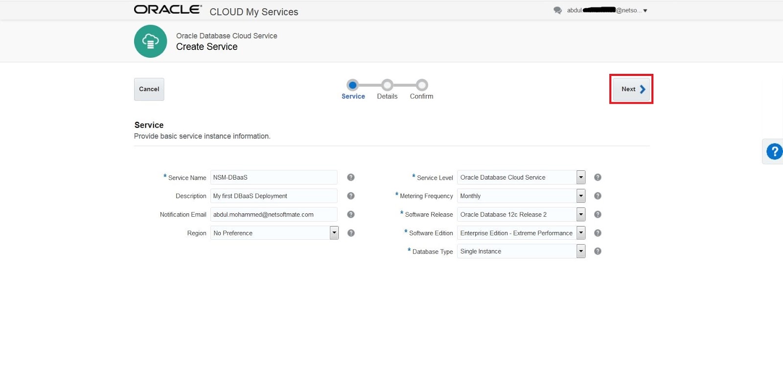783x390 pixels.
Task: Show help for Software Release field
Action: click(598, 214)
